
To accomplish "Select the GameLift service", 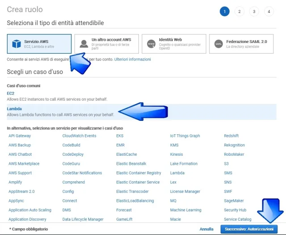I will (124, 219).
